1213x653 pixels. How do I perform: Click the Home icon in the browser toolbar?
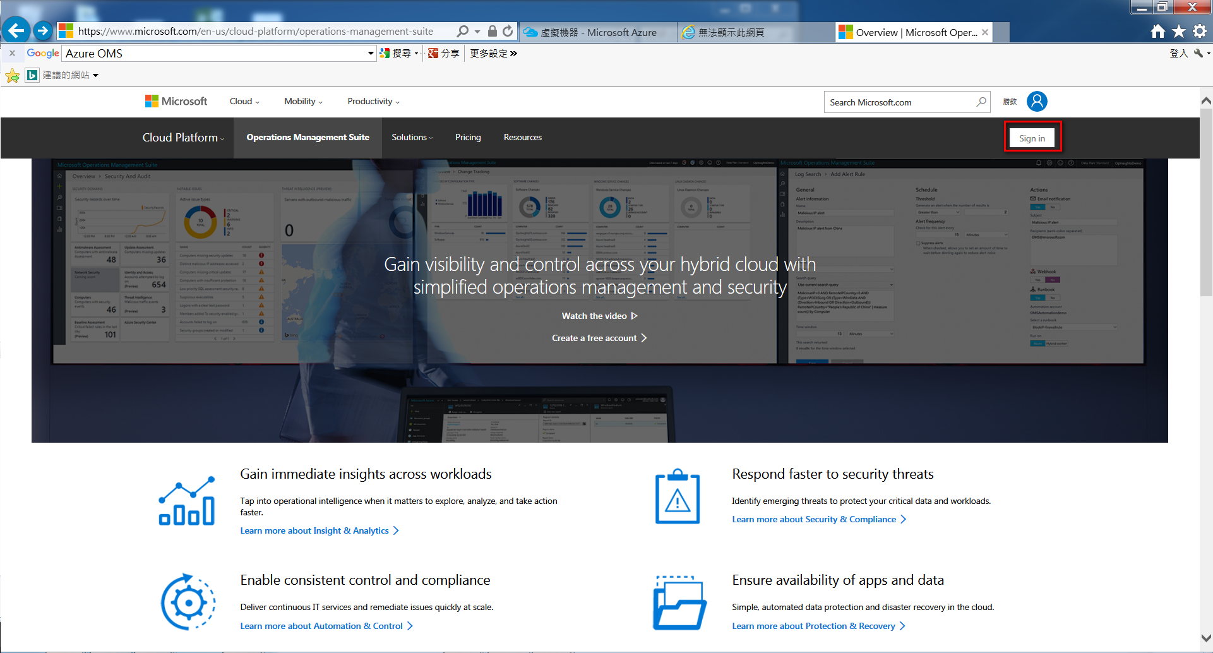click(1159, 30)
